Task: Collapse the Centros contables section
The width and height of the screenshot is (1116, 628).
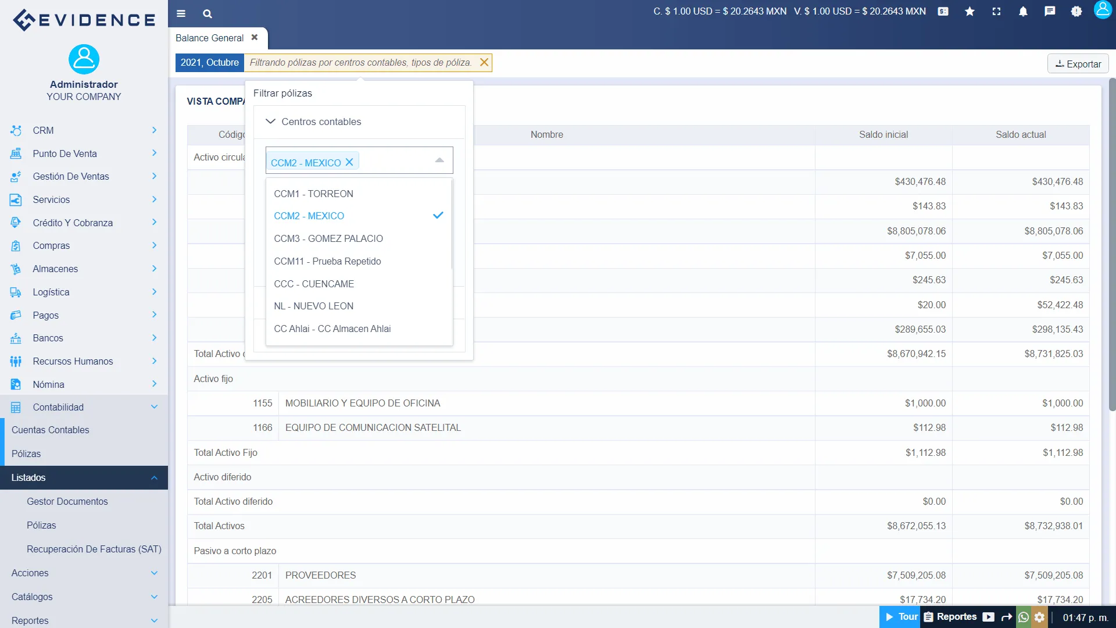Action: click(270, 122)
